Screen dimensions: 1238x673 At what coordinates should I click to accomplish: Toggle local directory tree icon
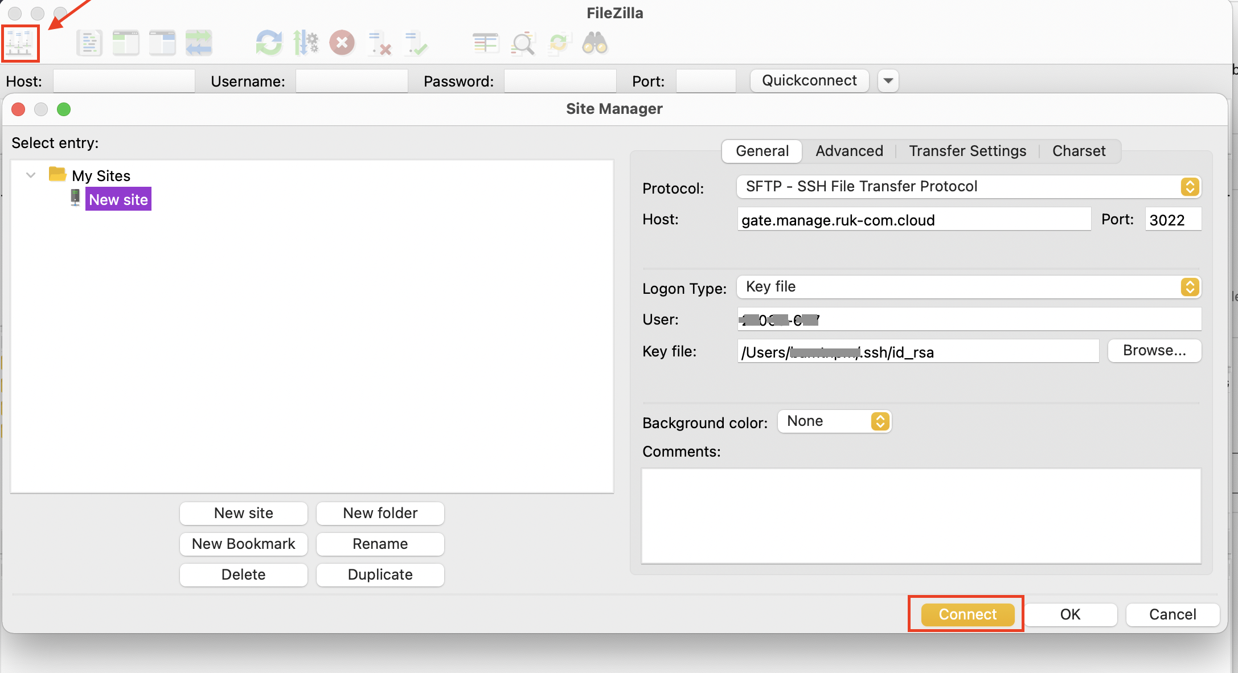point(126,43)
